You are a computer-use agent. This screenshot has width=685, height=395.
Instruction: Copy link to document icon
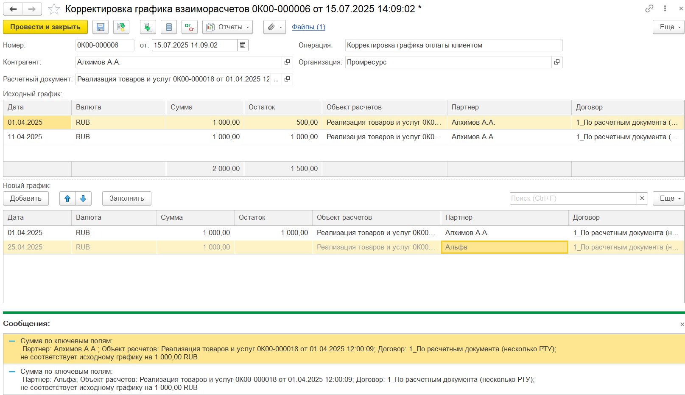point(649,8)
